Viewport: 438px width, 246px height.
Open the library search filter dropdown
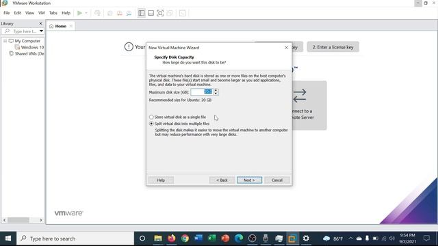point(41,31)
